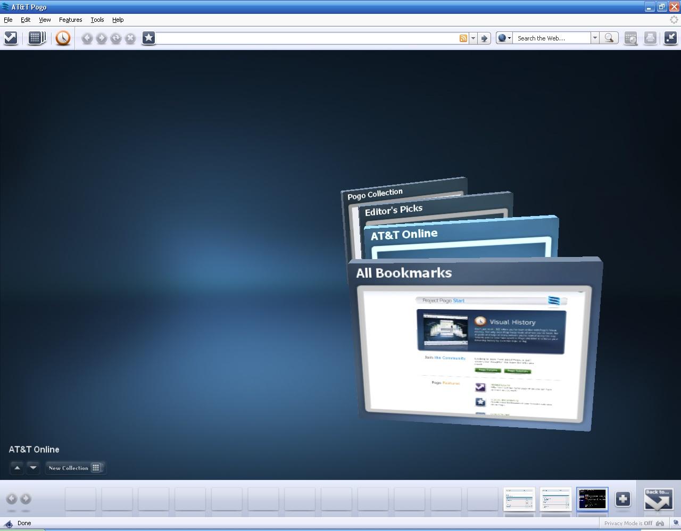Expand the address bar history dropdown
Screen dimensions: 681x531
(x=473, y=38)
